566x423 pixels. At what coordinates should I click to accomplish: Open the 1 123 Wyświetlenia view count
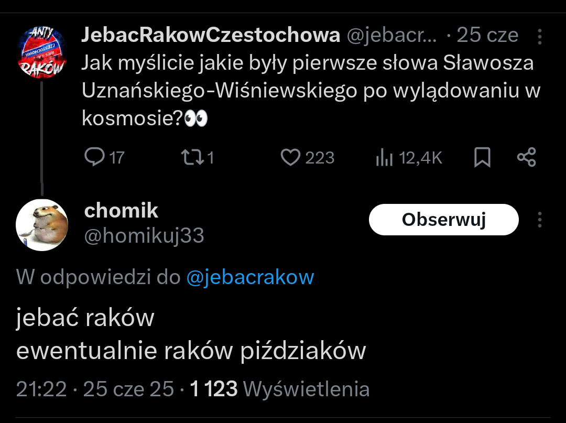[280, 389]
